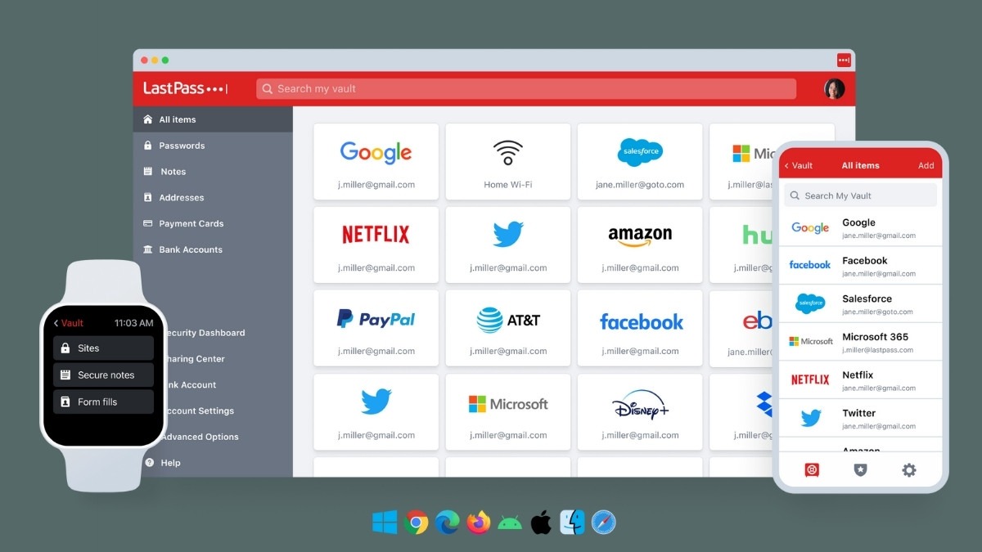
Task: Open Passwords in the sidebar
Action: 213,146
